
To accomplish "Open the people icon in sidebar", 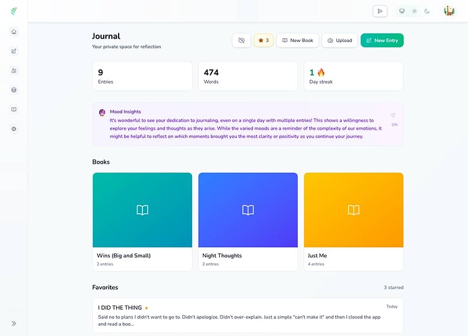I will pyautogui.click(x=14, y=71).
